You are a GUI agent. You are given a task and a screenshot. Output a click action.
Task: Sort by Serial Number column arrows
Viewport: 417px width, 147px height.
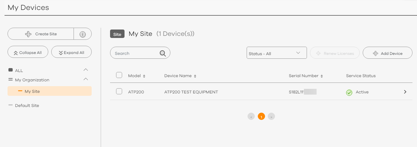[322, 76]
